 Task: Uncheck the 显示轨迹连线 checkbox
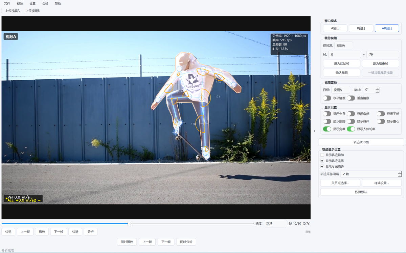tap(322, 161)
